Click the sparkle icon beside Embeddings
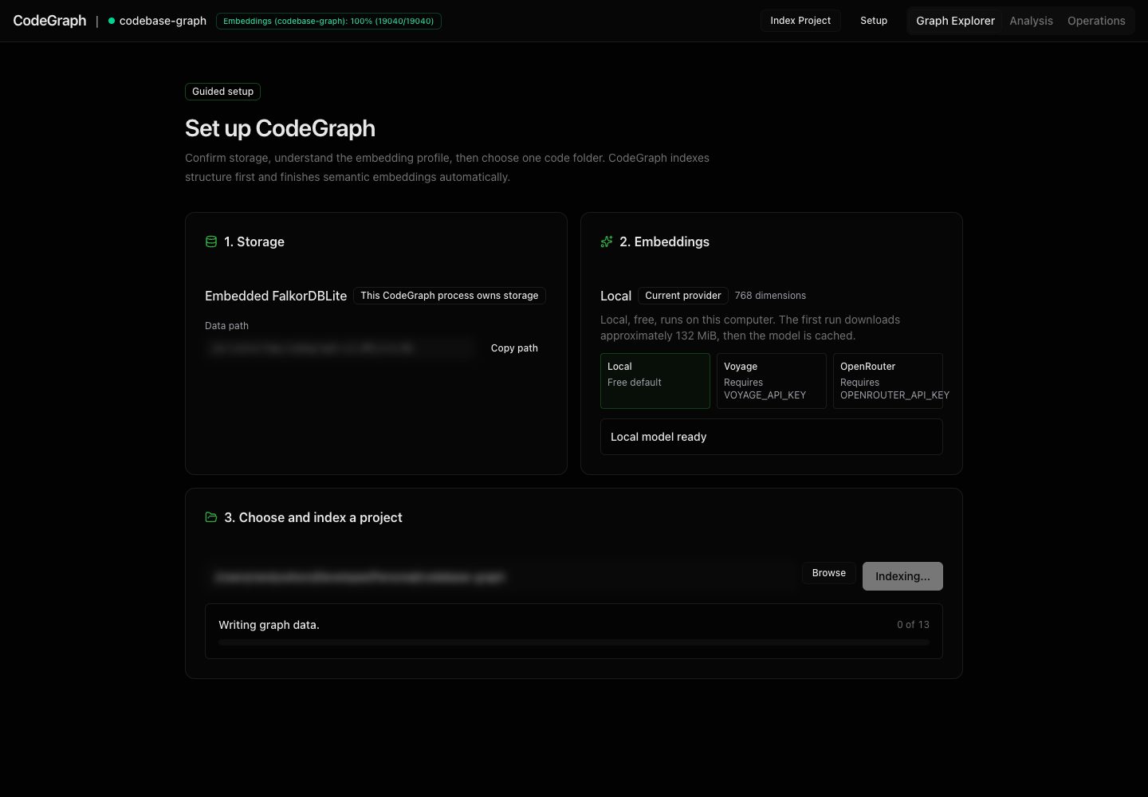This screenshot has width=1148, height=797. tap(607, 241)
